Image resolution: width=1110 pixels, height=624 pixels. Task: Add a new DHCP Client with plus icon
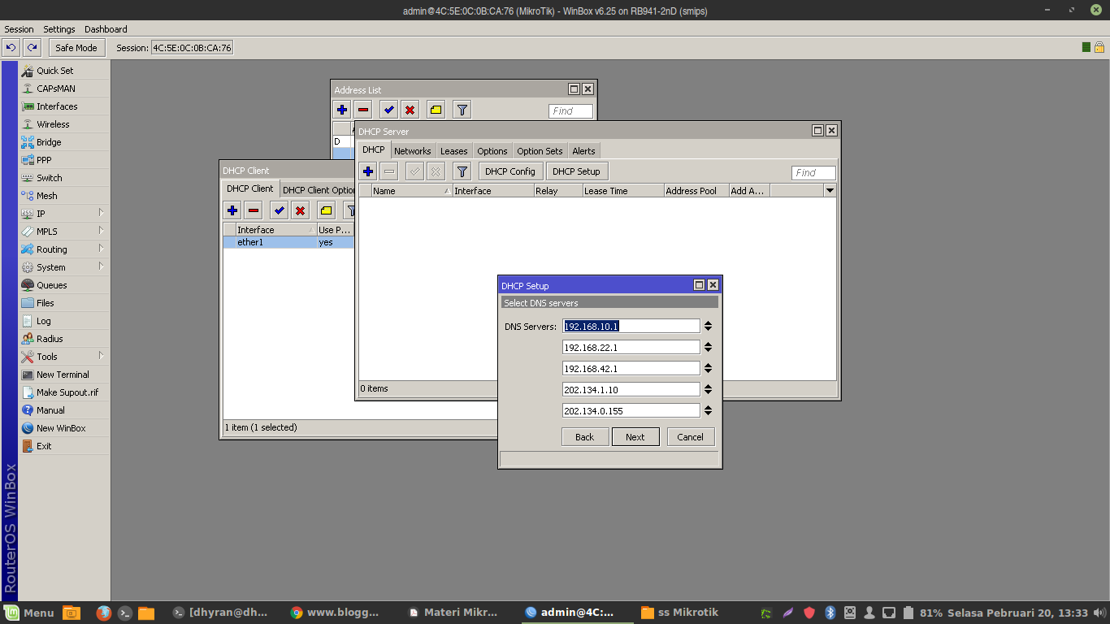coord(232,210)
